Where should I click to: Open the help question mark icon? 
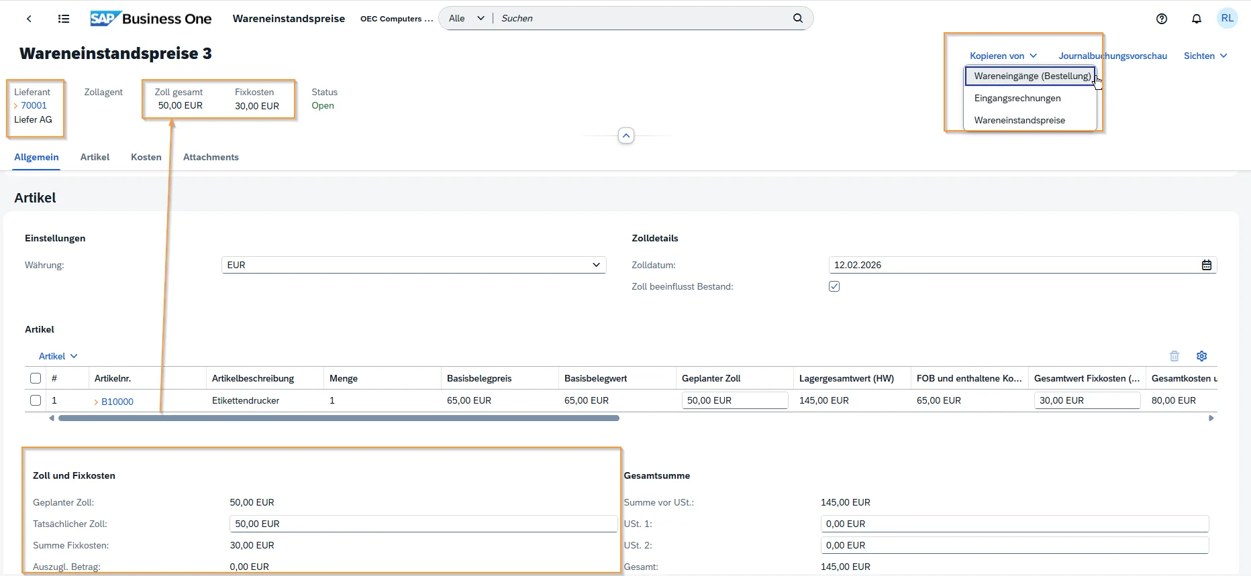[x=1162, y=19]
